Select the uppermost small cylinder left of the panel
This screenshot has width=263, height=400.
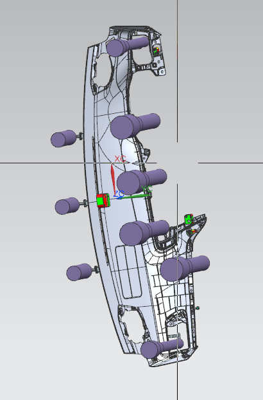coord(64,138)
